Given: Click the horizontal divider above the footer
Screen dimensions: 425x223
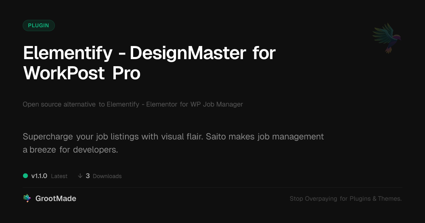Looking at the screenshot, I should click(212, 188).
